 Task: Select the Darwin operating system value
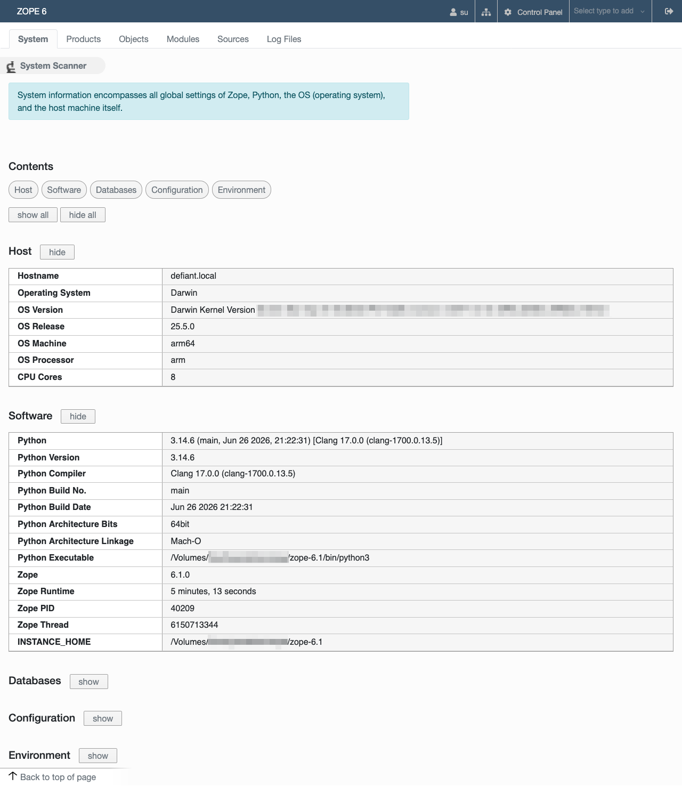[184, 293]
